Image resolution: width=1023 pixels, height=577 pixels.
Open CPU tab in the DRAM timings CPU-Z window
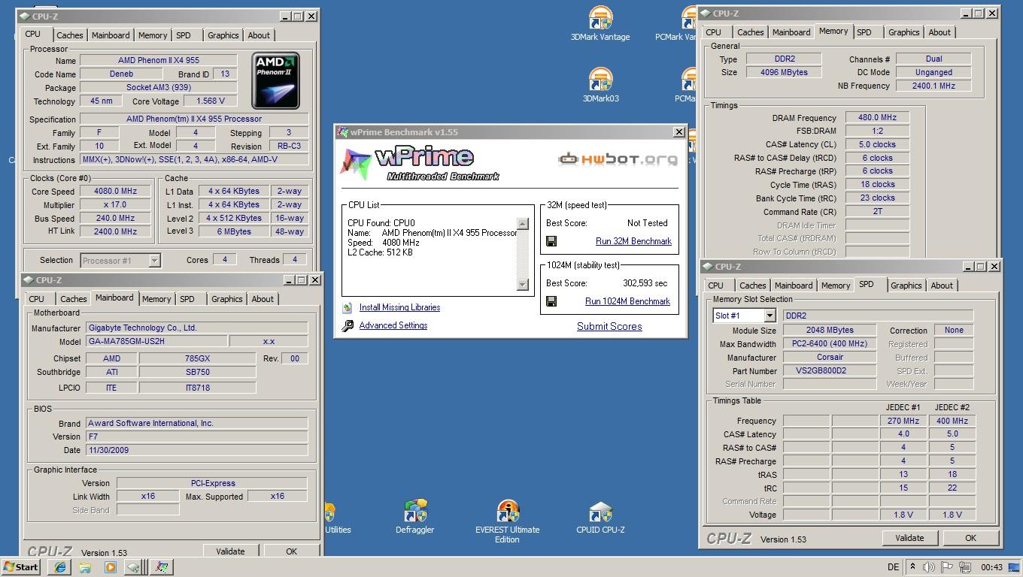714,32
